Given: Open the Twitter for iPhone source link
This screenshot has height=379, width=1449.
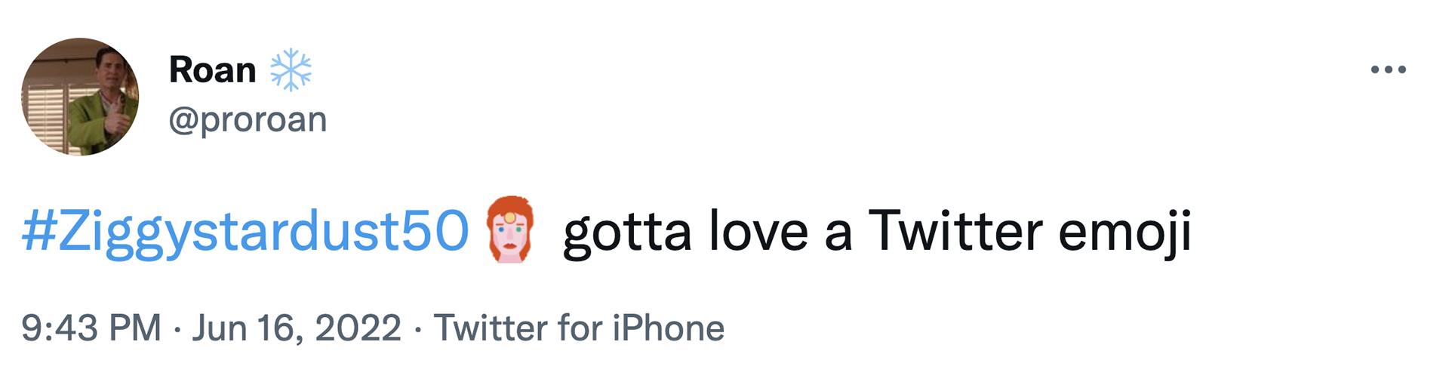Looking at the screenshot, I should tap(579, 328).
